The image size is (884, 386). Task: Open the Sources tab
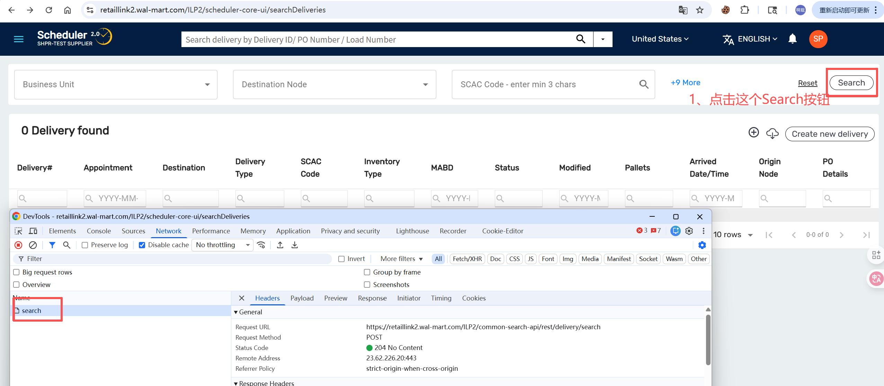click(x=133, y=231)
